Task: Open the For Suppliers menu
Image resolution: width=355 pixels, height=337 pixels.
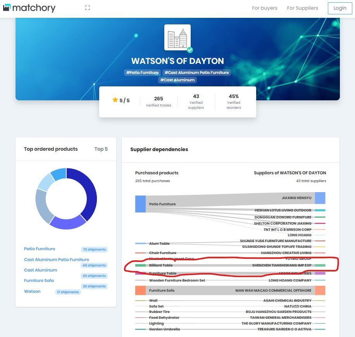Action: [x=302, y=8]
